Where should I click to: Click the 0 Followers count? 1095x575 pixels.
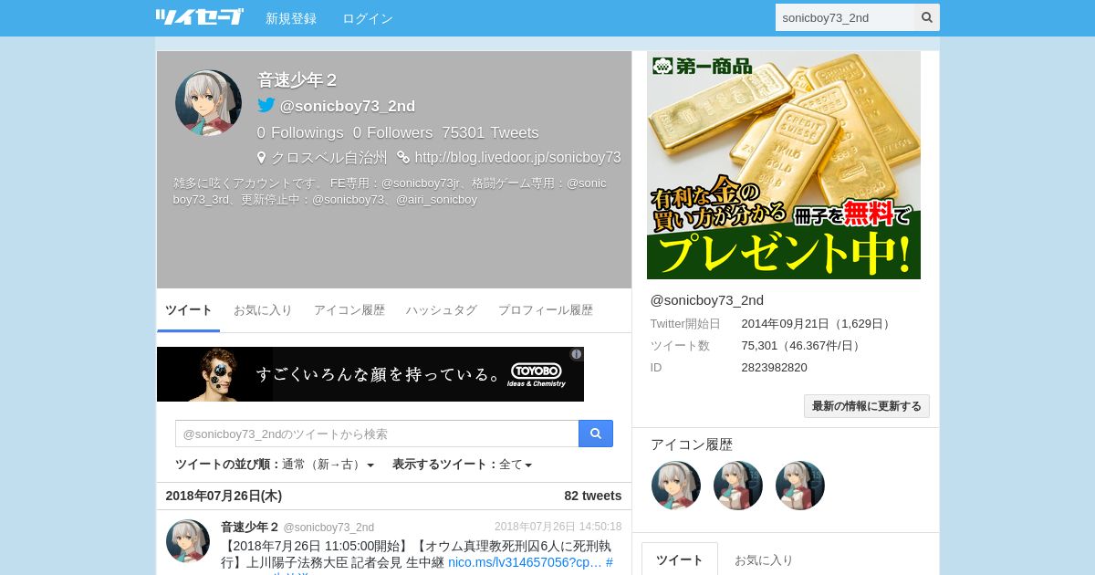tap(393, 133)
